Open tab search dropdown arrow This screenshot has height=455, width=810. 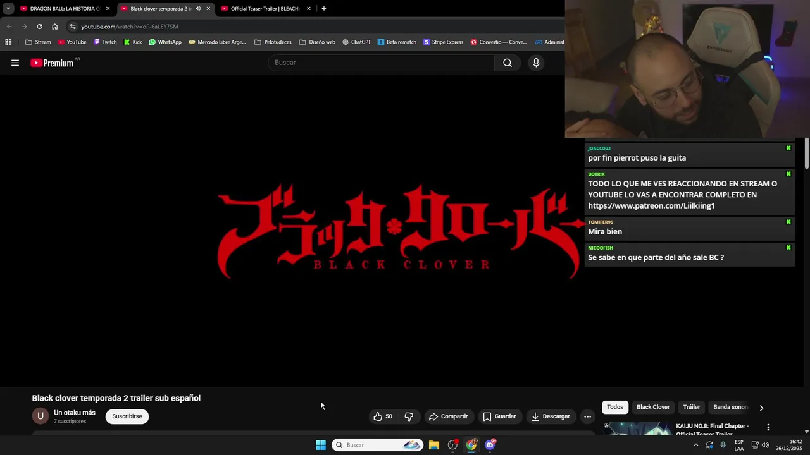[8, 9]
